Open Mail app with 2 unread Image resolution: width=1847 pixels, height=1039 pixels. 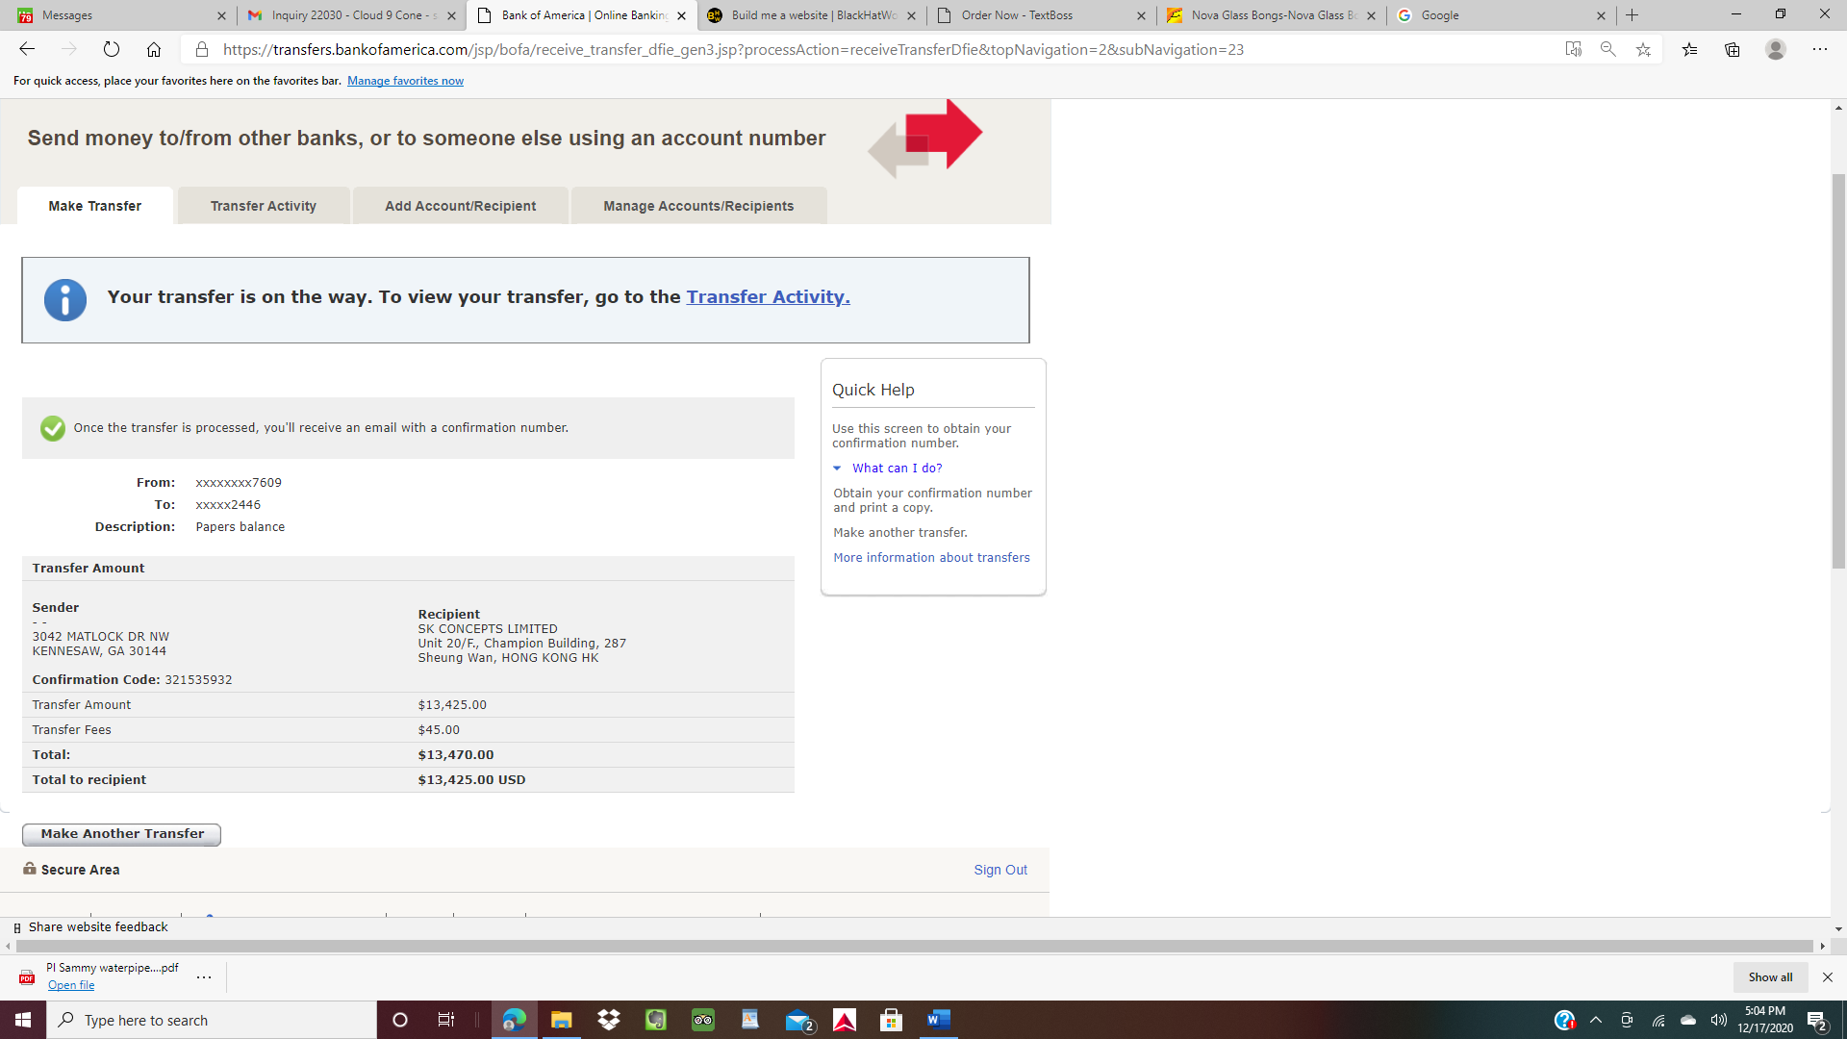799,1020
